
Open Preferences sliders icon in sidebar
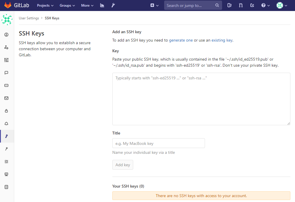point(6,162)
